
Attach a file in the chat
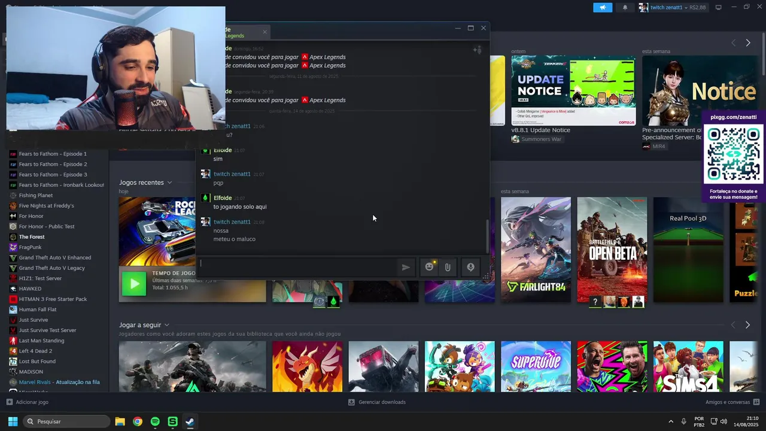(448, 268)
